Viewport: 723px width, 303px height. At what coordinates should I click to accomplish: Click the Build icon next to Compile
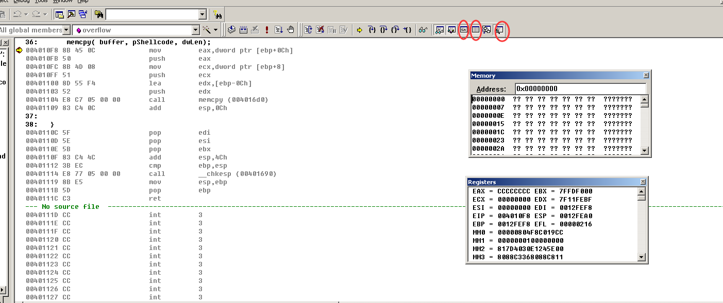[x=243, y=30]
